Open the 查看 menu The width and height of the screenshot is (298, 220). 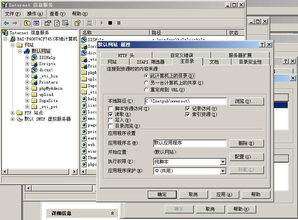(58, 14)
